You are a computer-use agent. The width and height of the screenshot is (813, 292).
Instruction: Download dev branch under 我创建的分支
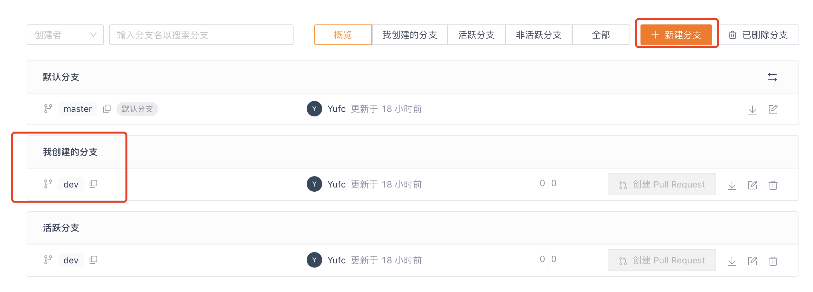(732, 185)
